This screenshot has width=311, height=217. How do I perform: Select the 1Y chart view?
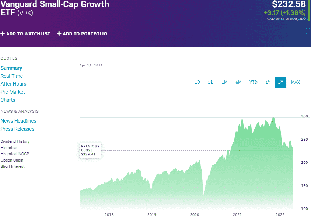(268, 82)
